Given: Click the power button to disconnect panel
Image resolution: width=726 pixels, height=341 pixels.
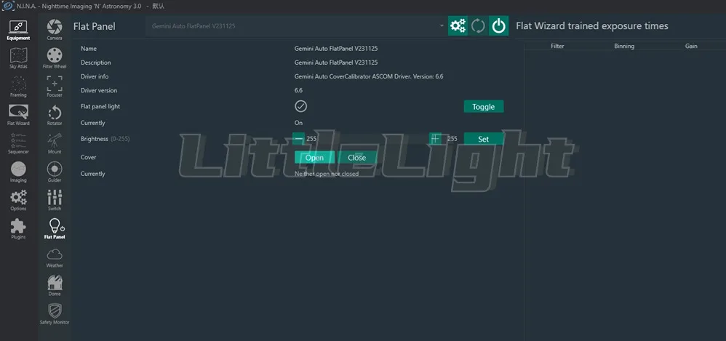Looking at the screenshot, I should click(x=498, y=26).
